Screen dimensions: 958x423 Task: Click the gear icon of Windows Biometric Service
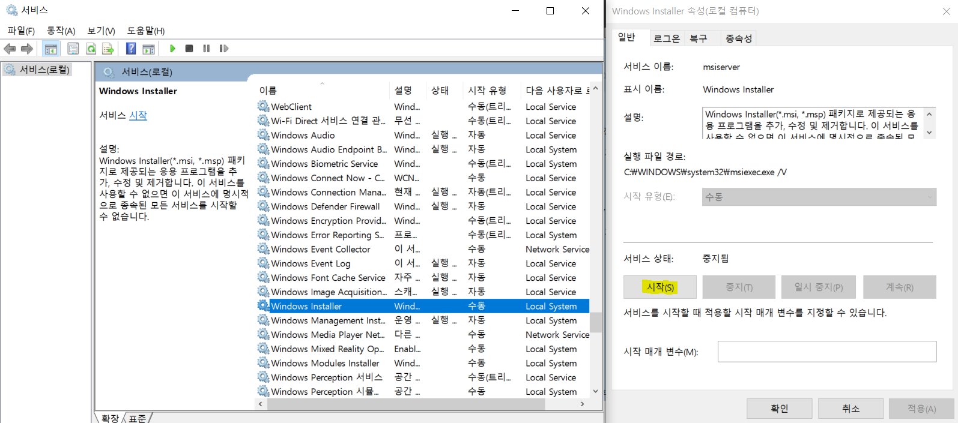263,163
